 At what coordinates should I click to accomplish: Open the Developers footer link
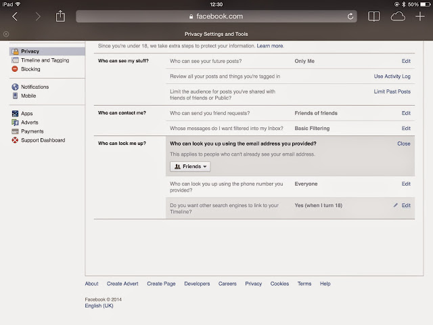pyautogui.click(x=197, y=284)
